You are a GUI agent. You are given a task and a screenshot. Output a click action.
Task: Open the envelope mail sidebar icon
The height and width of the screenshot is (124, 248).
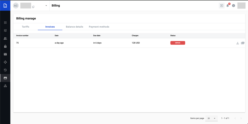(x=5, y=54)
